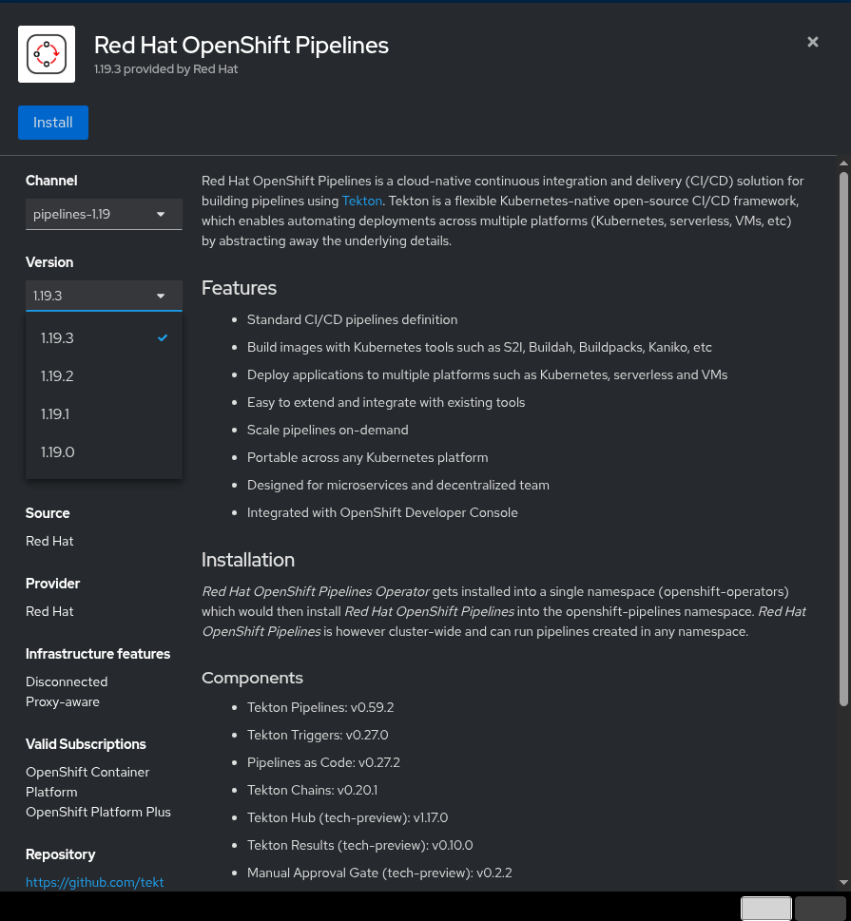Click the light gray box at bottom right
851x921 pixels.
[x=765, y=908]
